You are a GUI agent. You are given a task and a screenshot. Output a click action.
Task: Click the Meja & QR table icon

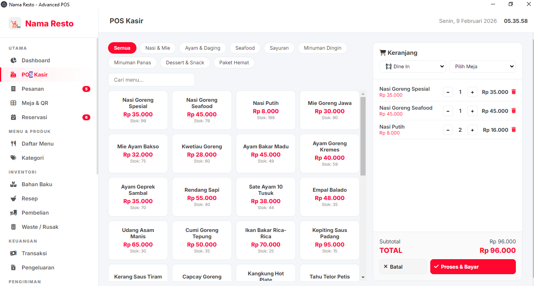(13, 103)
